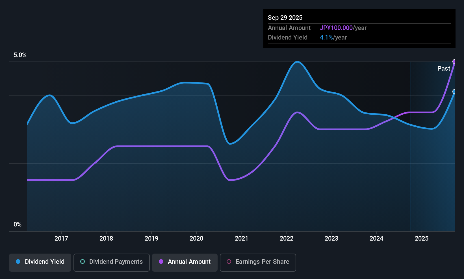The image size is (464, 279).
Task: Click the 2017 label on the x-axis
Action: 61,239
